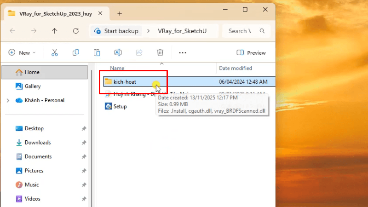Click the Paste clipboard icon
Viewport: 368px width, 207px height.
pos(97,53)
